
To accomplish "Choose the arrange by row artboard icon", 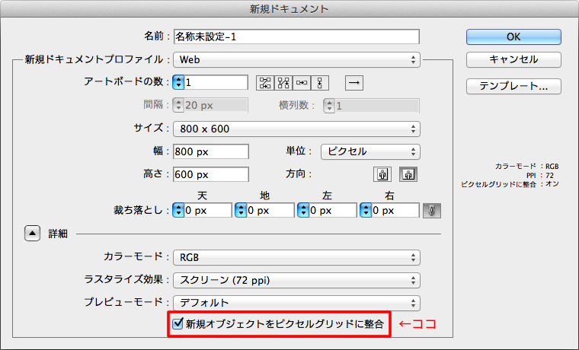I will (302, 82).
